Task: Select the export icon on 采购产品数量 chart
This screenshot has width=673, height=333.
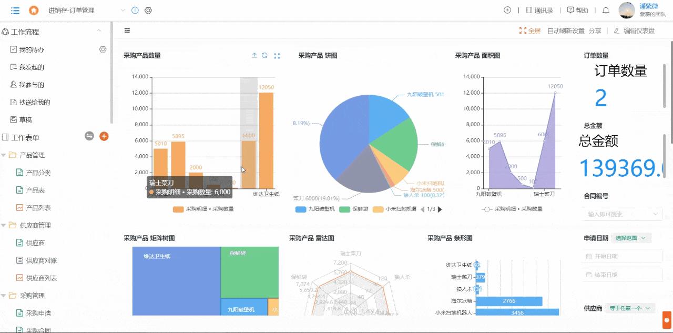Action: tap(254, 55)
